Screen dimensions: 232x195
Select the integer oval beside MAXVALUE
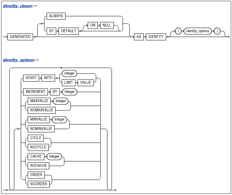pos(61,101)
